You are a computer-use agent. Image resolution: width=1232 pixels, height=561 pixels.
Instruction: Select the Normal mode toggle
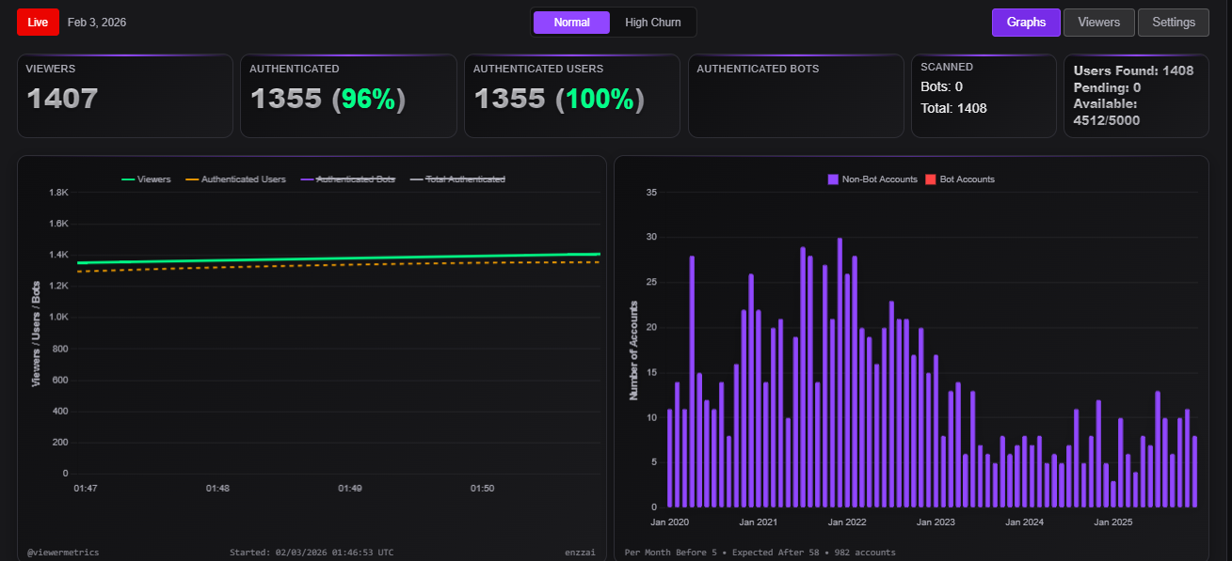(x=571, y=23)
